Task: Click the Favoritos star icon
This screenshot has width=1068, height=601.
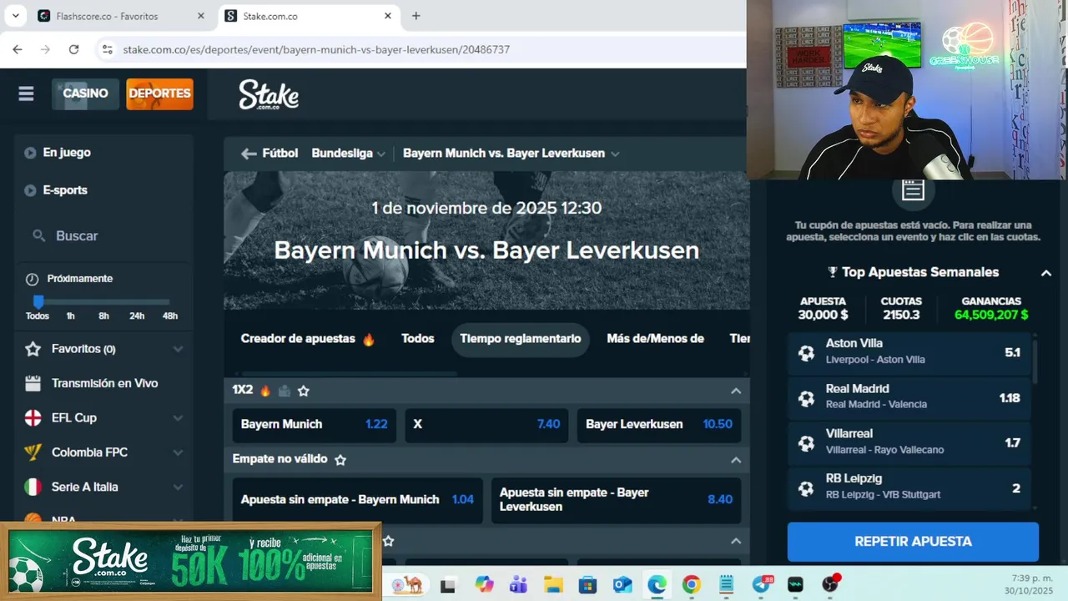Action: [33, 349]
